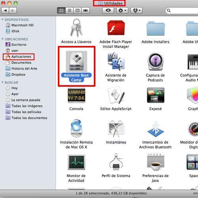Switch to Cover Flow view

click(x=86, y=10)
